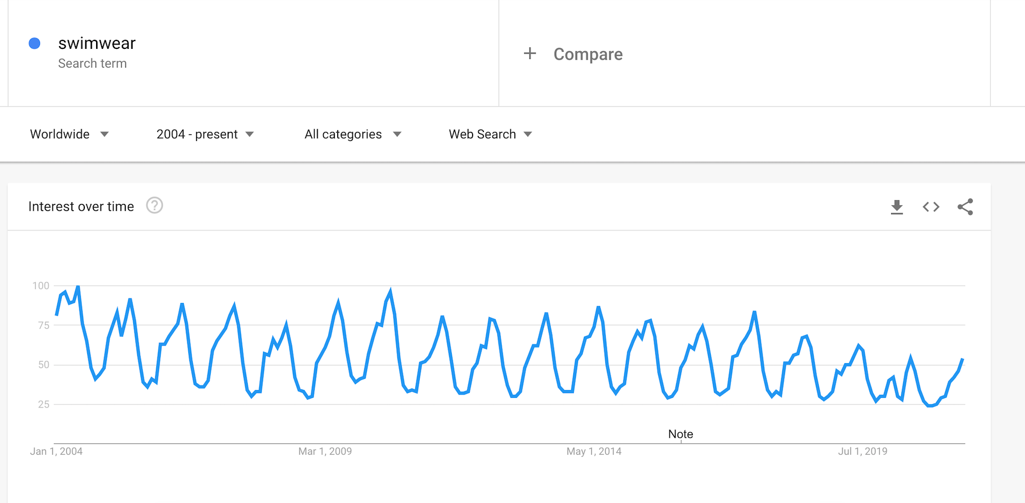Viewport: 1025px width, 503px height.
Task: Click the blue dot next to swimwear
Action: [x=34, y=43]
